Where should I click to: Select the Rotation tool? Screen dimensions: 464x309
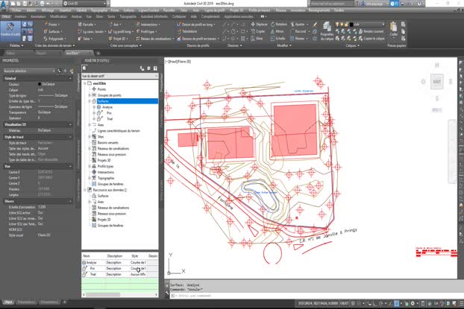click(x=279, y=25)
